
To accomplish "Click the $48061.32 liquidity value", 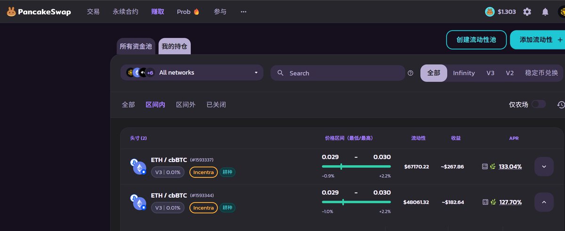I will click(416, 202).
